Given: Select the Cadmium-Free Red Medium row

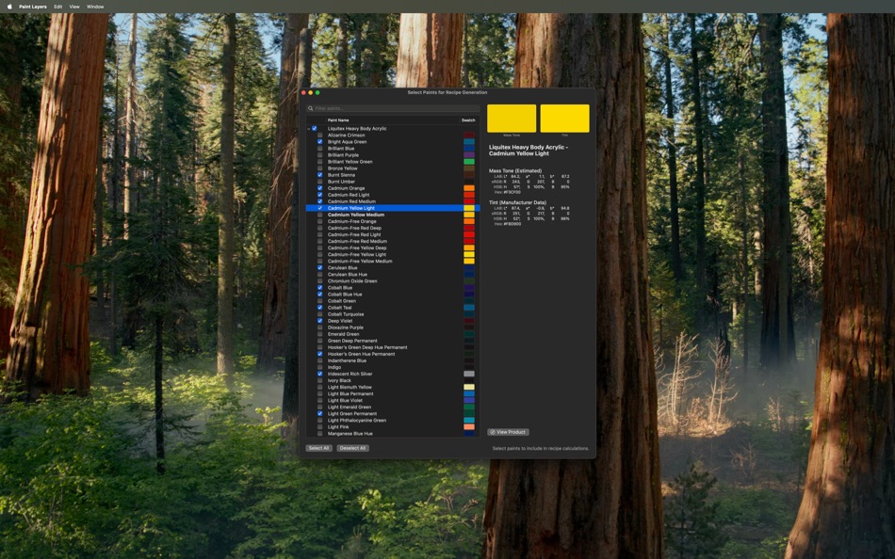Looking at the screenshot, I should click(x=393, y=241).
